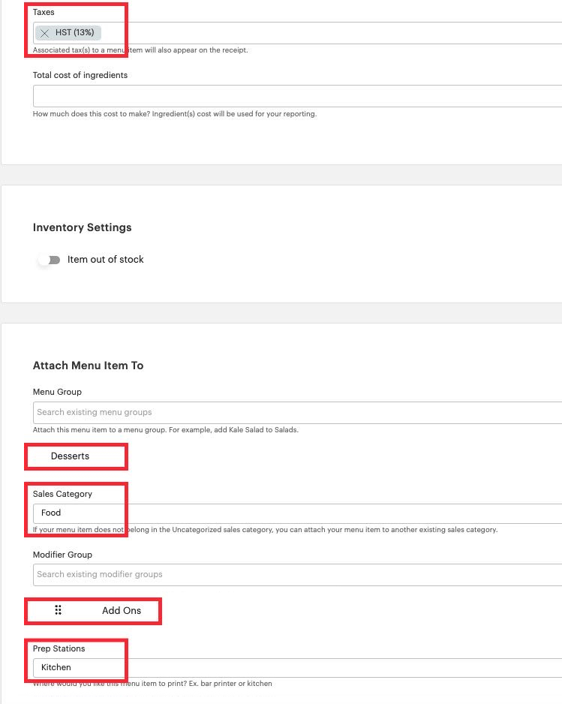This screenshot has width=562, height=704.
Task: Click the Menu Group field label
Action: 57,391
